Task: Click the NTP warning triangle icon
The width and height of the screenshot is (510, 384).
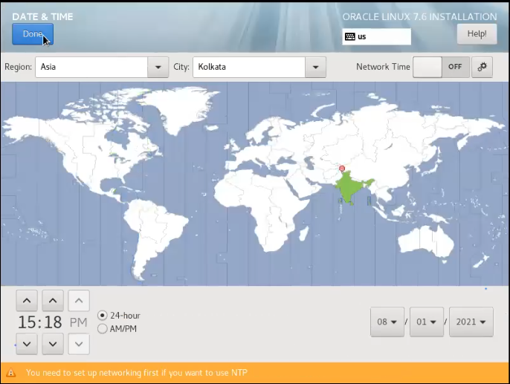Action: [10, 373]
